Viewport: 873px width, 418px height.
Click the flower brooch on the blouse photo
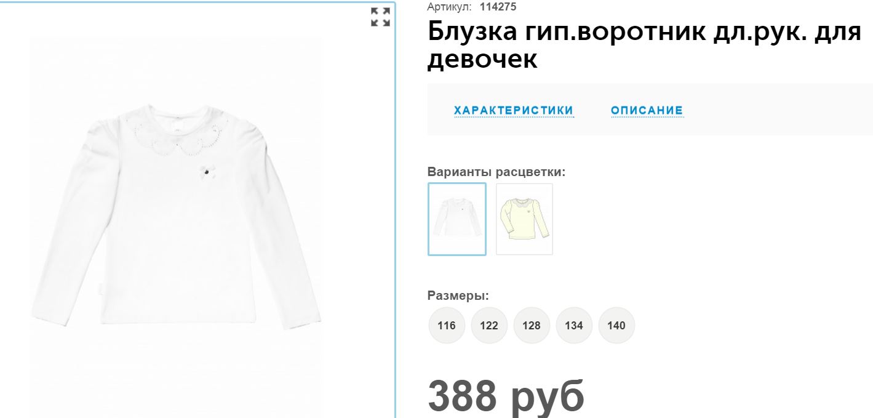pyautogui.click(x=205, y=172)
